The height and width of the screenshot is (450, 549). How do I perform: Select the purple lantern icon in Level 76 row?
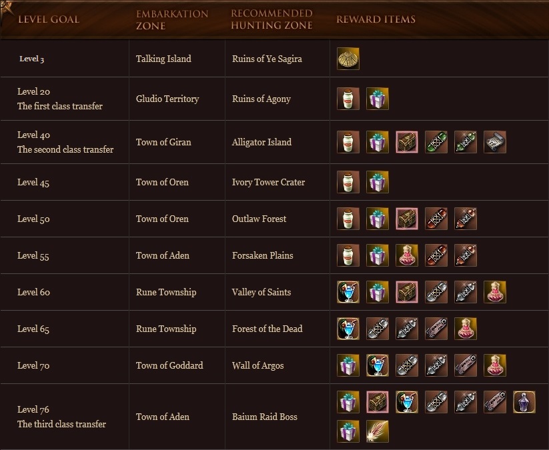(524, 402)
